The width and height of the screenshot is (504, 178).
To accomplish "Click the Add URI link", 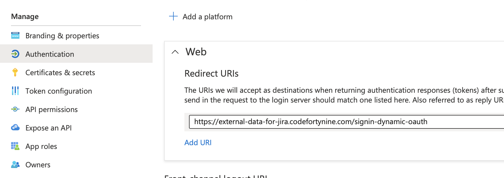I will click(198, 142).
